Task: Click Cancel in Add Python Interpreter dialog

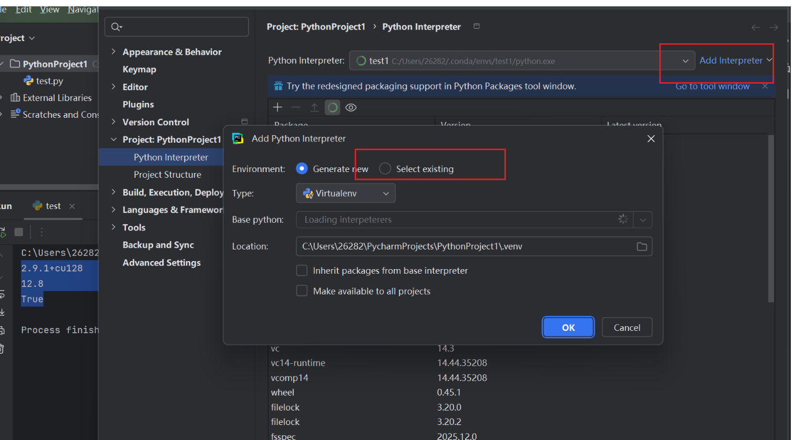Action: 627,327
